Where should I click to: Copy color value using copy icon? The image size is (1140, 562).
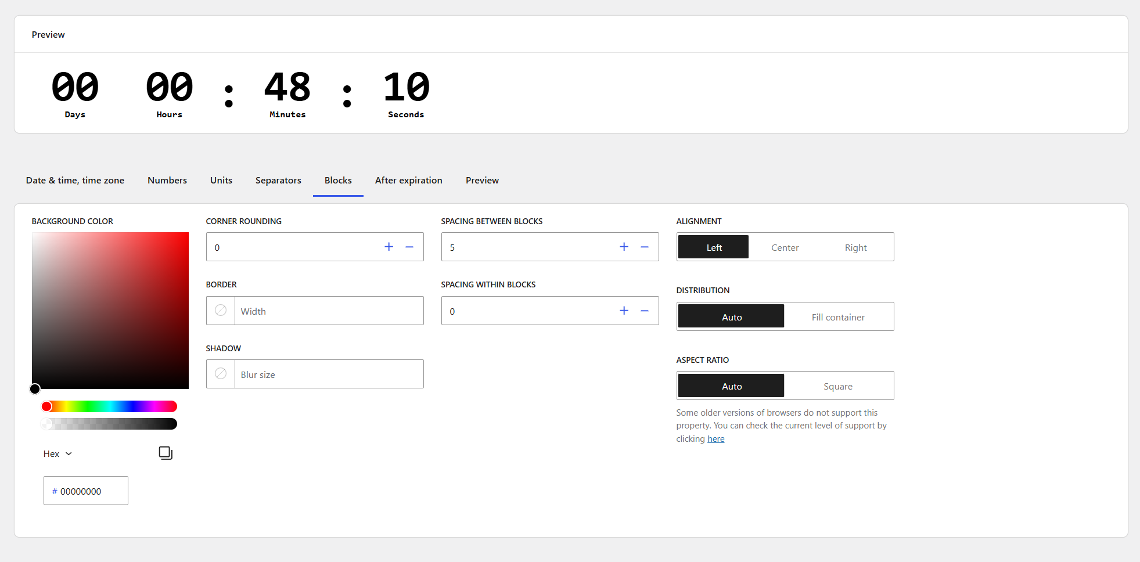166,453
